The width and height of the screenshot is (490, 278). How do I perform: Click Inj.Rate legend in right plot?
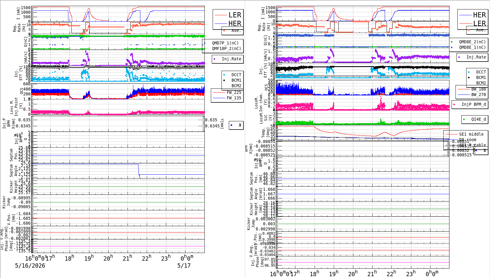476,57
